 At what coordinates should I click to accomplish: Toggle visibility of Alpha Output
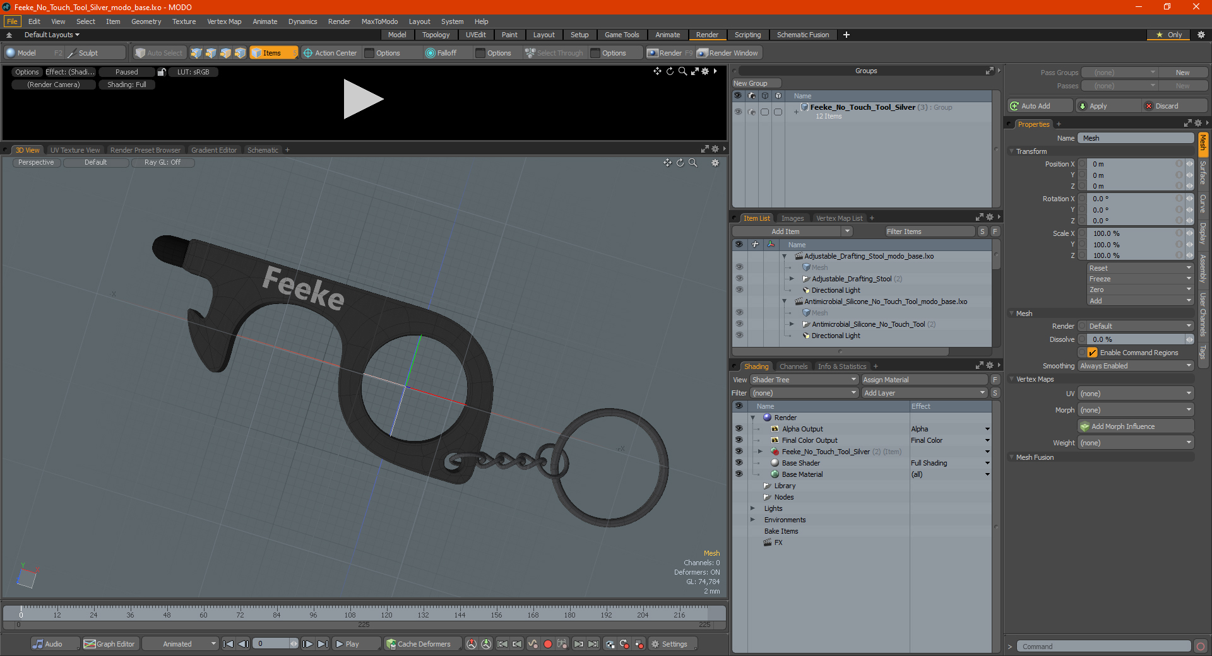click(x=739, y=429)
